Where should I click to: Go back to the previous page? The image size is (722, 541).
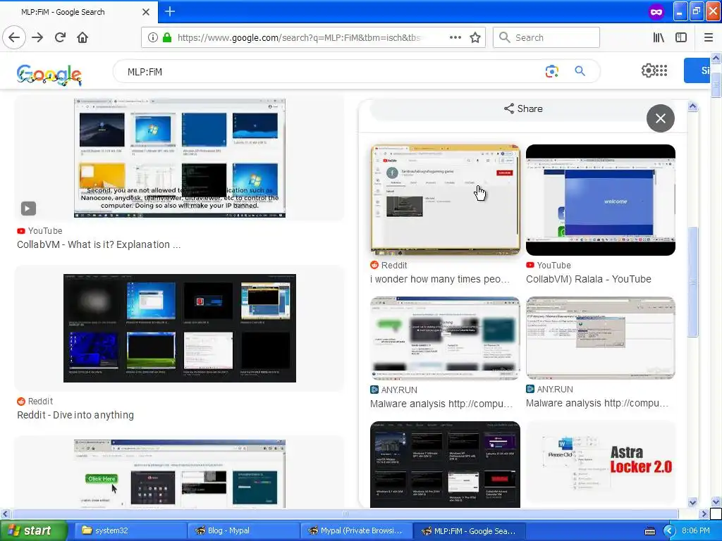[14, 37]
